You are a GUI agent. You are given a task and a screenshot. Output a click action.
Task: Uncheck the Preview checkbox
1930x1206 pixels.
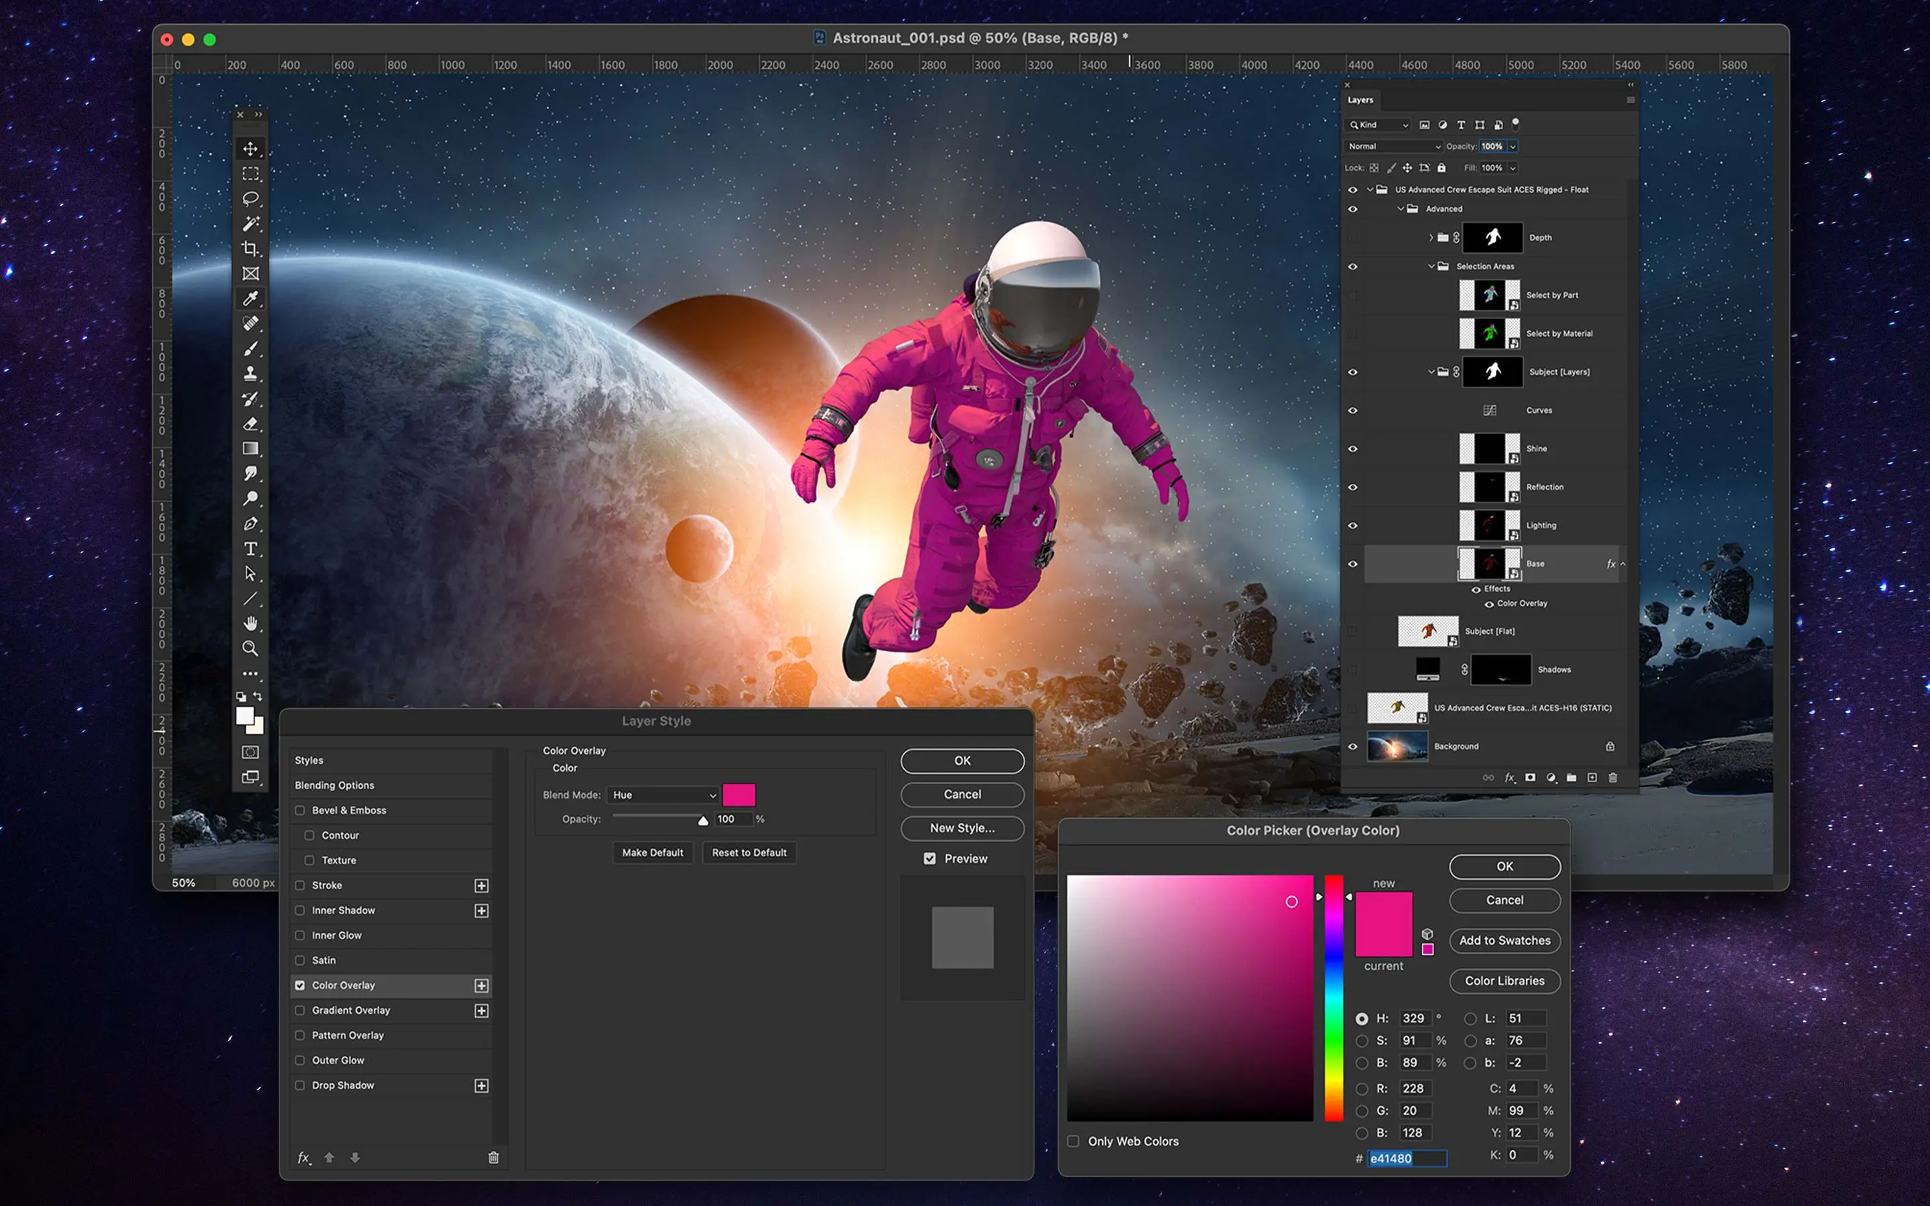pos(930,859)
